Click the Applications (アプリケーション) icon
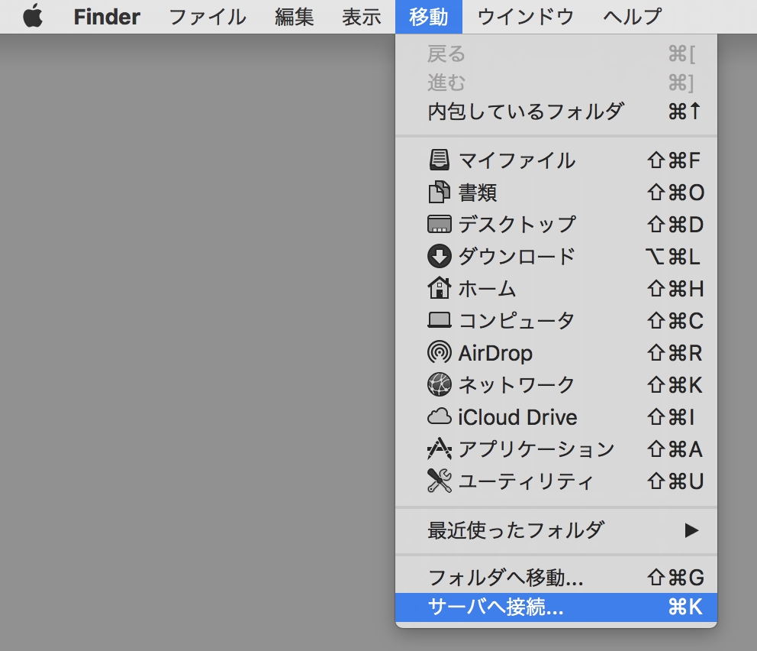Image resolution: width=757 pixels, height=651 pixels. [440, 449]
